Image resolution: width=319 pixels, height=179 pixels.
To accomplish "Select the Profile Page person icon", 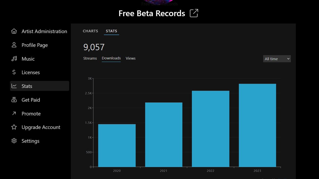I will click(x=14, y=45).
